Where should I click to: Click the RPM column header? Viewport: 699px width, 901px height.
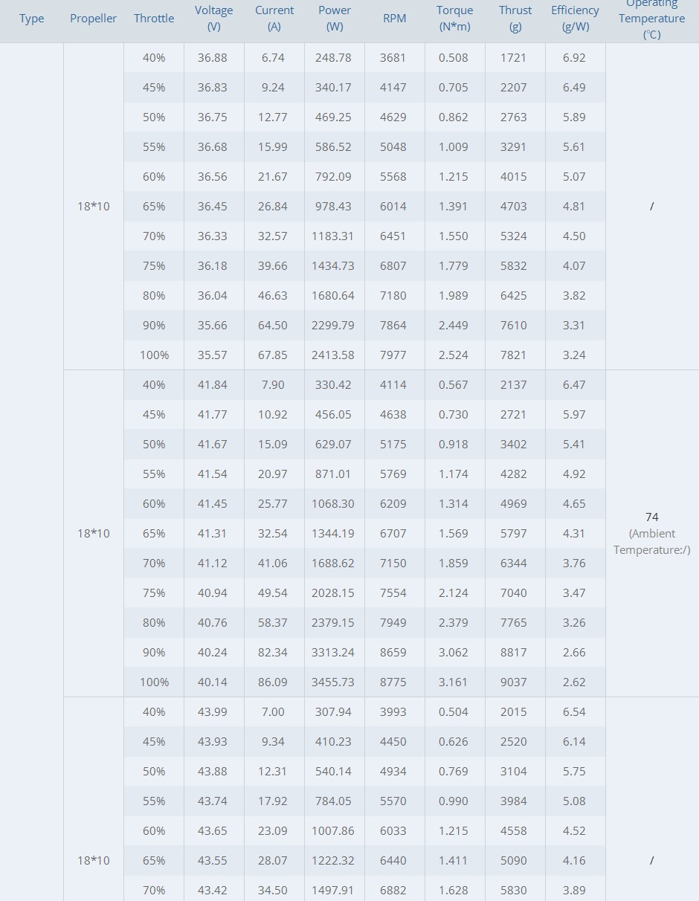coord(395,19)
